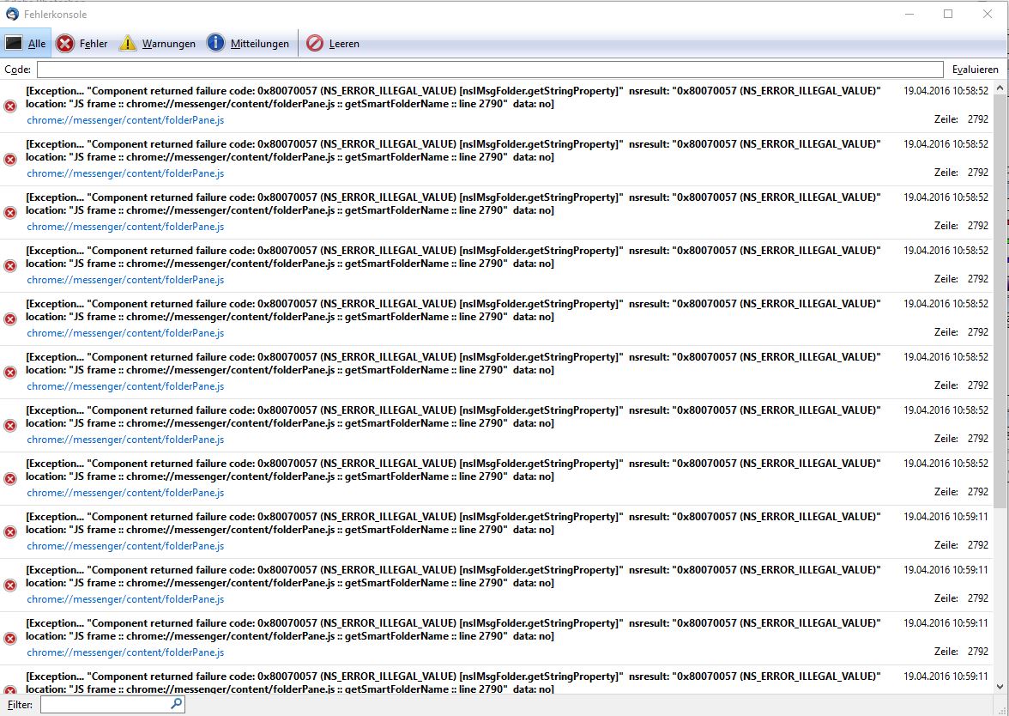
Task: Click the scrollbar down arrow
Action: (1000, 687)
